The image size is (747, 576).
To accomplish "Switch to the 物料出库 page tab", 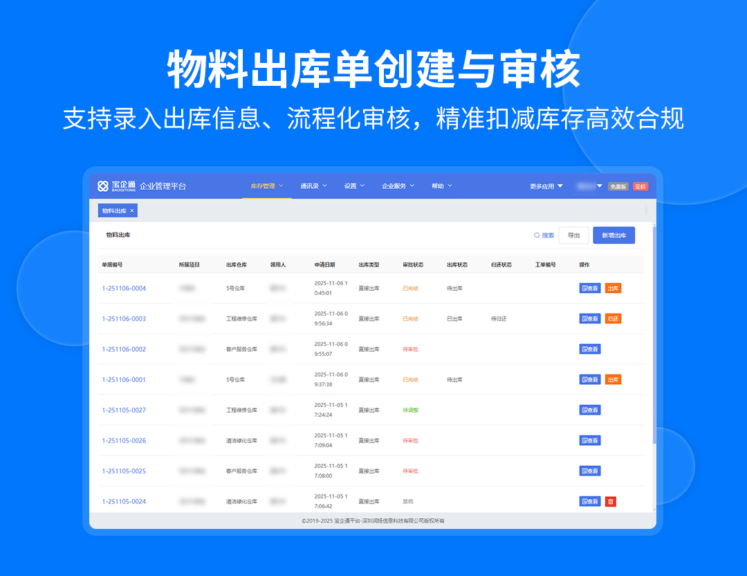I will click(x=114, y=210).
